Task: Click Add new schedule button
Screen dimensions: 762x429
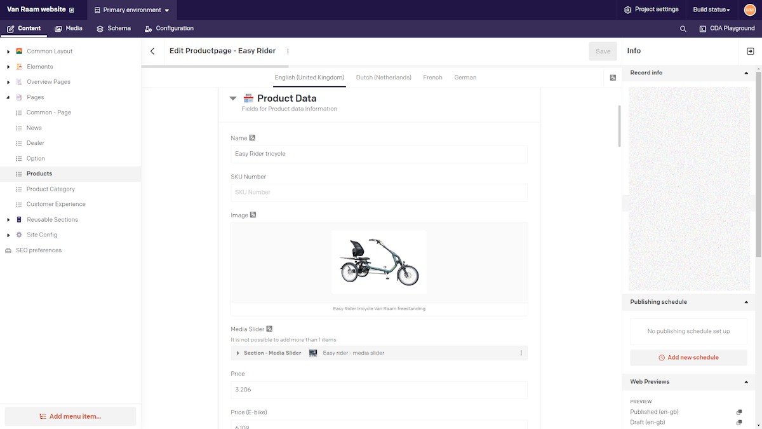Action: (x=689, y=358)
